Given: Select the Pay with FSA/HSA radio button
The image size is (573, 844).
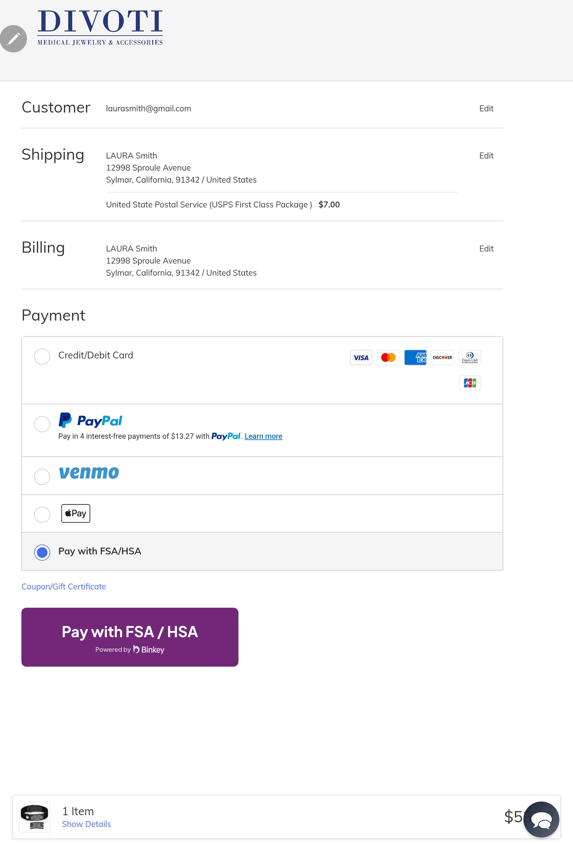Looking at the screenshot, I should [42, 552].
